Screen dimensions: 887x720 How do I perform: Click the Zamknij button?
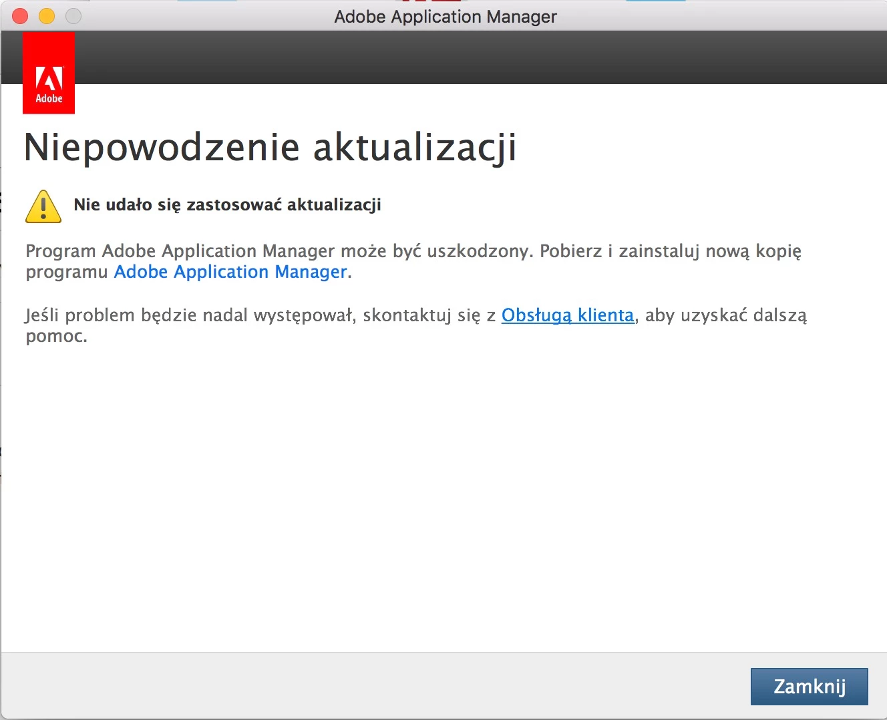(810, 687)
